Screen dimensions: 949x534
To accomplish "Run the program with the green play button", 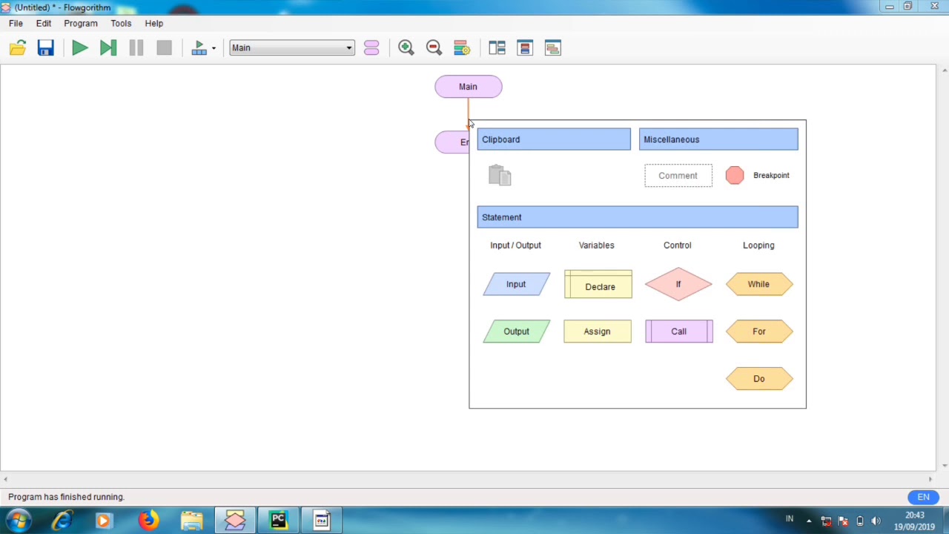I will point(80,48).
